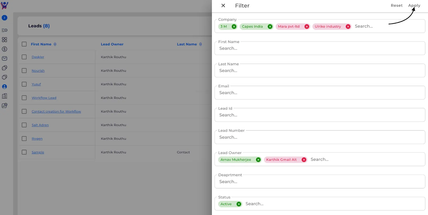Viewport: 428px width, 215px height.
Task: Reset all filters
Action: click(396, 5)
